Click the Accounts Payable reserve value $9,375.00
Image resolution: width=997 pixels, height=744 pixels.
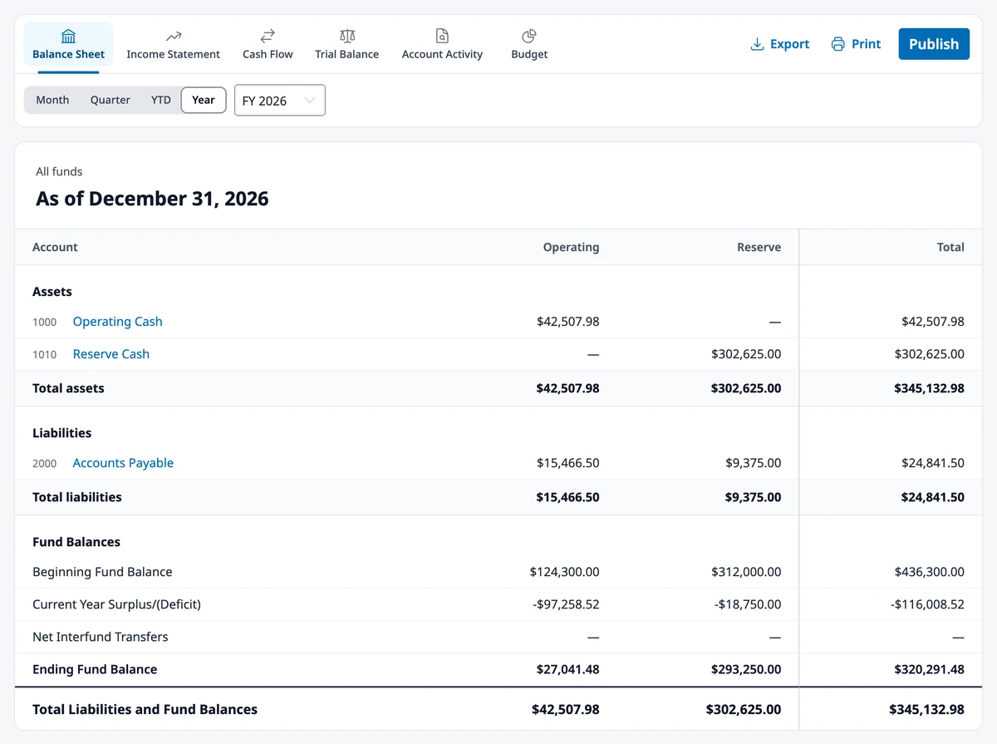[x=754, y=463]
